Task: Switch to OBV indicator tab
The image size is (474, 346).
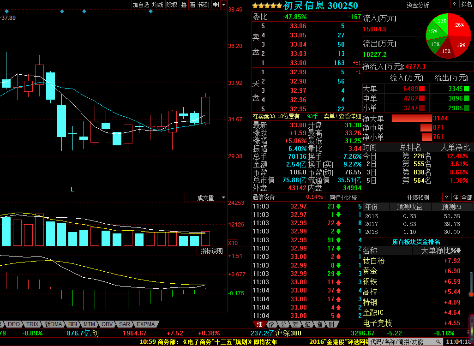Action: pos(107,324)
